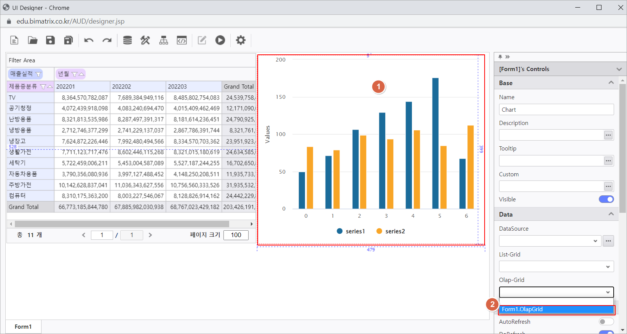
Task: Open the database data source icon
Action: (128, 40)
